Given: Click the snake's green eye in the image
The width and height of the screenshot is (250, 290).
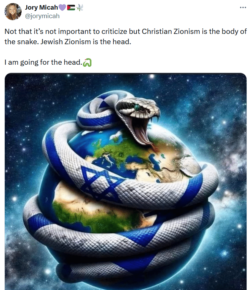Looking at the screenshot, I should click(x=137, y=107).
